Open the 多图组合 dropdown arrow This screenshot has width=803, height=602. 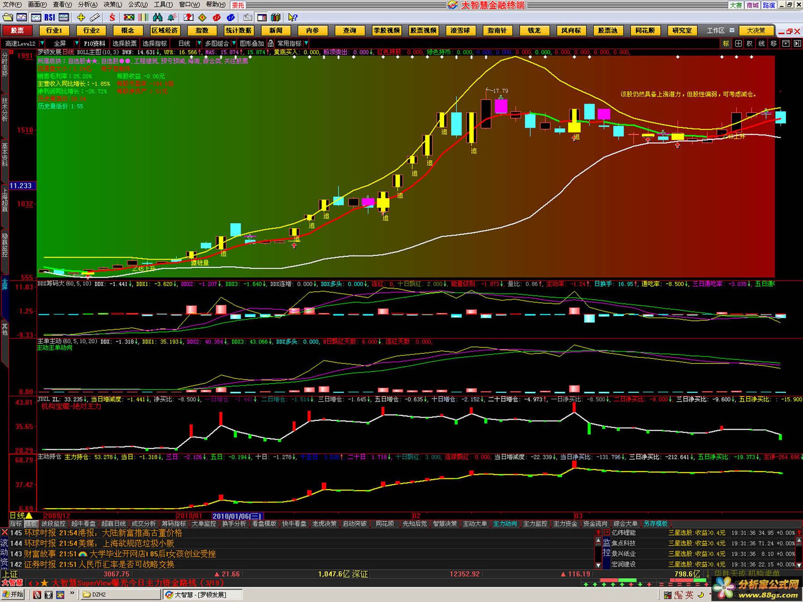point(234,43)
